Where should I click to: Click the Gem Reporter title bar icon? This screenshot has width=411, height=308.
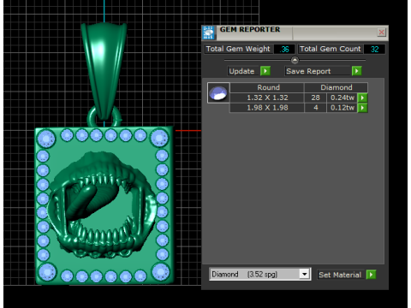[209, 33]
